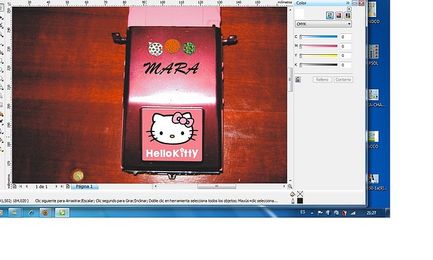Viewport: 433px width, 260px height.
Task: Toggle the auto-apply color lock icon
Action: 298,80
